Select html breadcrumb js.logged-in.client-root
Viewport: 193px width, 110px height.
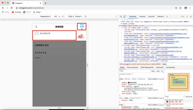click(140, 64)
